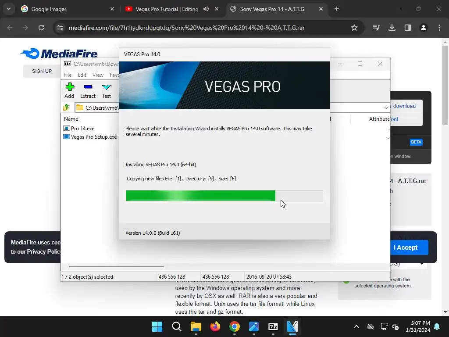Go forward in browser history
Image resolution: width=449 pixels, height=337 pixels.
(25, 28)
